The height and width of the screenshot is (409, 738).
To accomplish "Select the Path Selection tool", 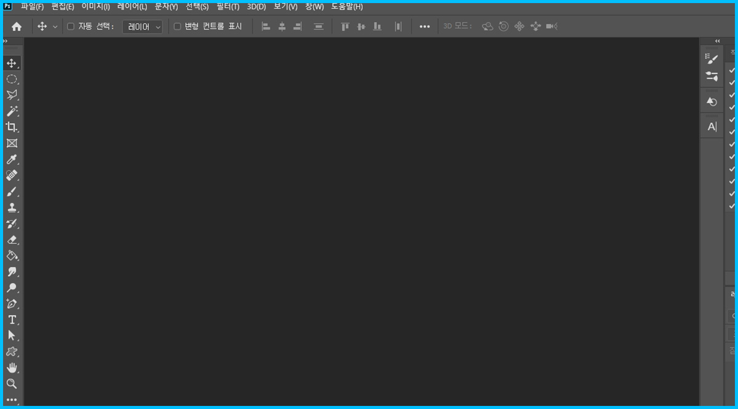I will [12, 336].
